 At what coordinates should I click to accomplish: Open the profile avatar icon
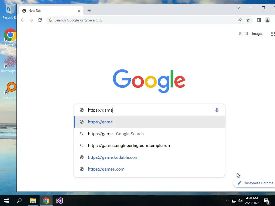tap(267, 20)
